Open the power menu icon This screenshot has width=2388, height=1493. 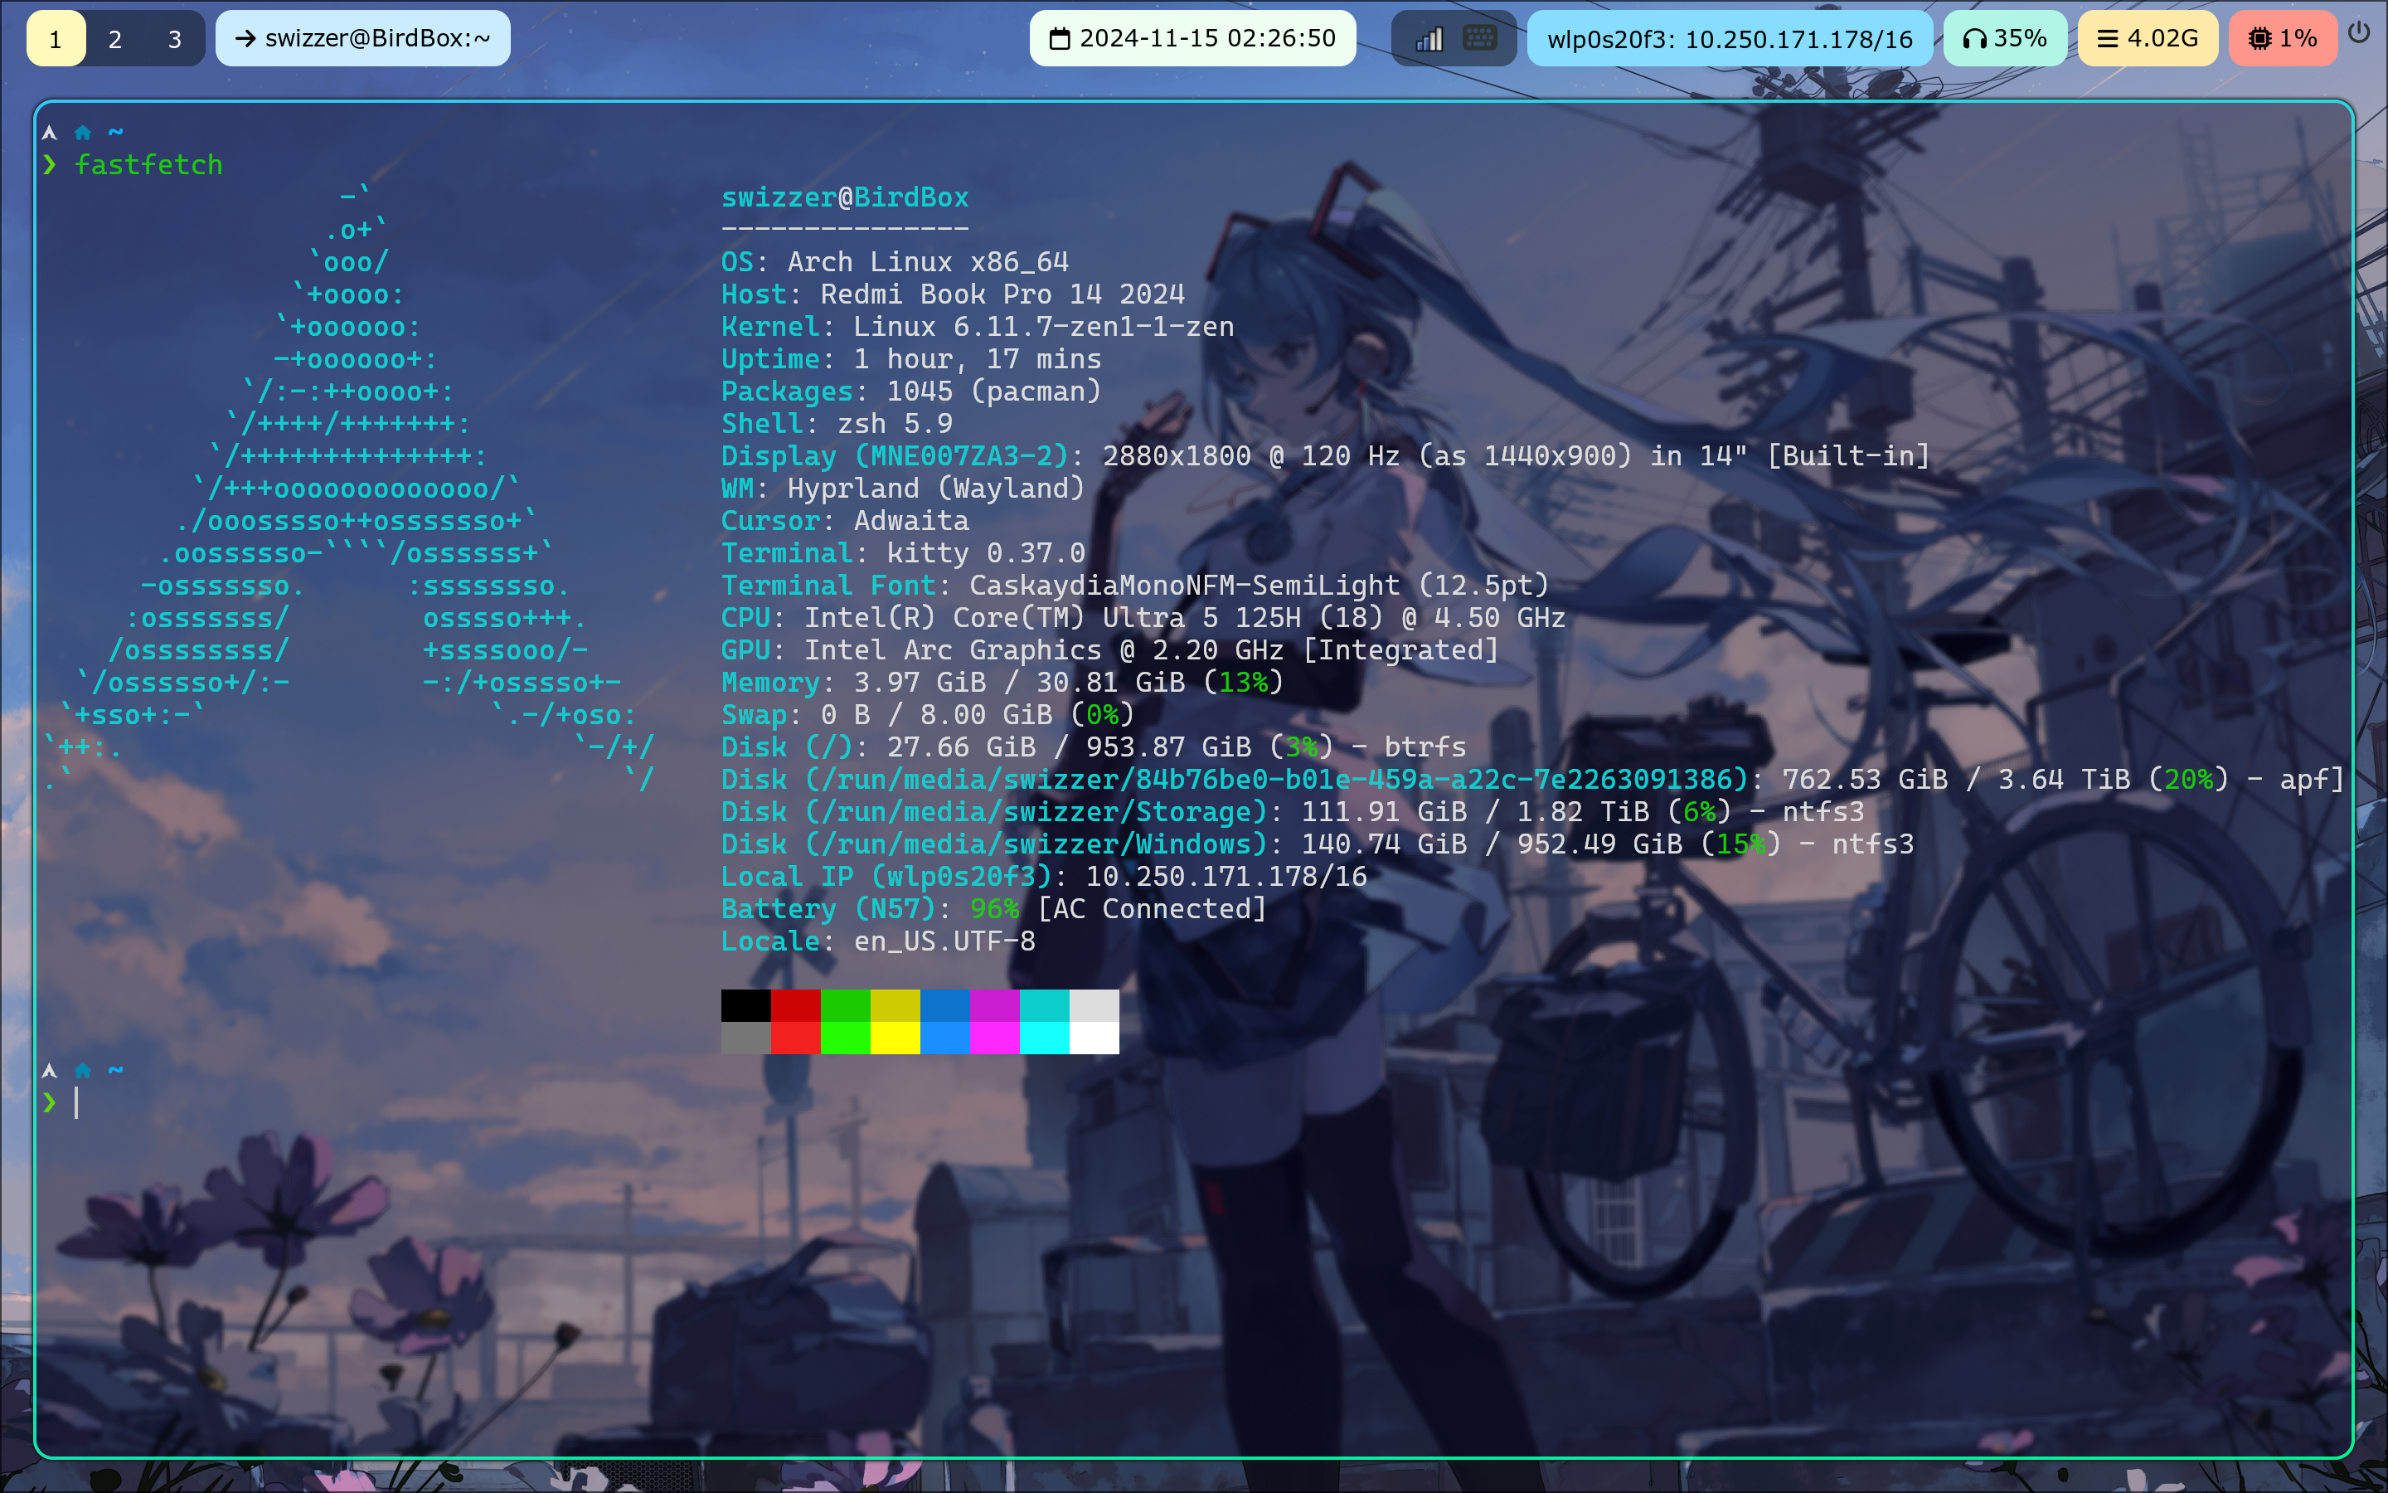pos(2359,33)
